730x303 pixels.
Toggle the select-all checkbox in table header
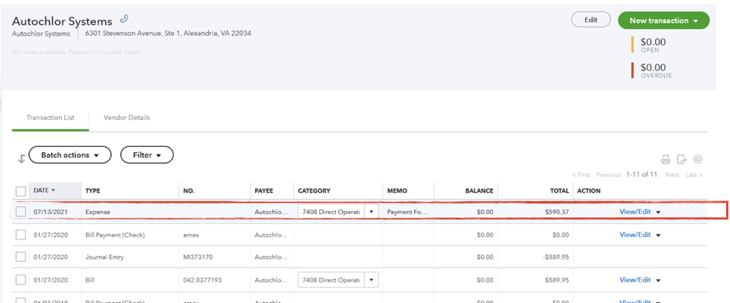pos(21,191)
